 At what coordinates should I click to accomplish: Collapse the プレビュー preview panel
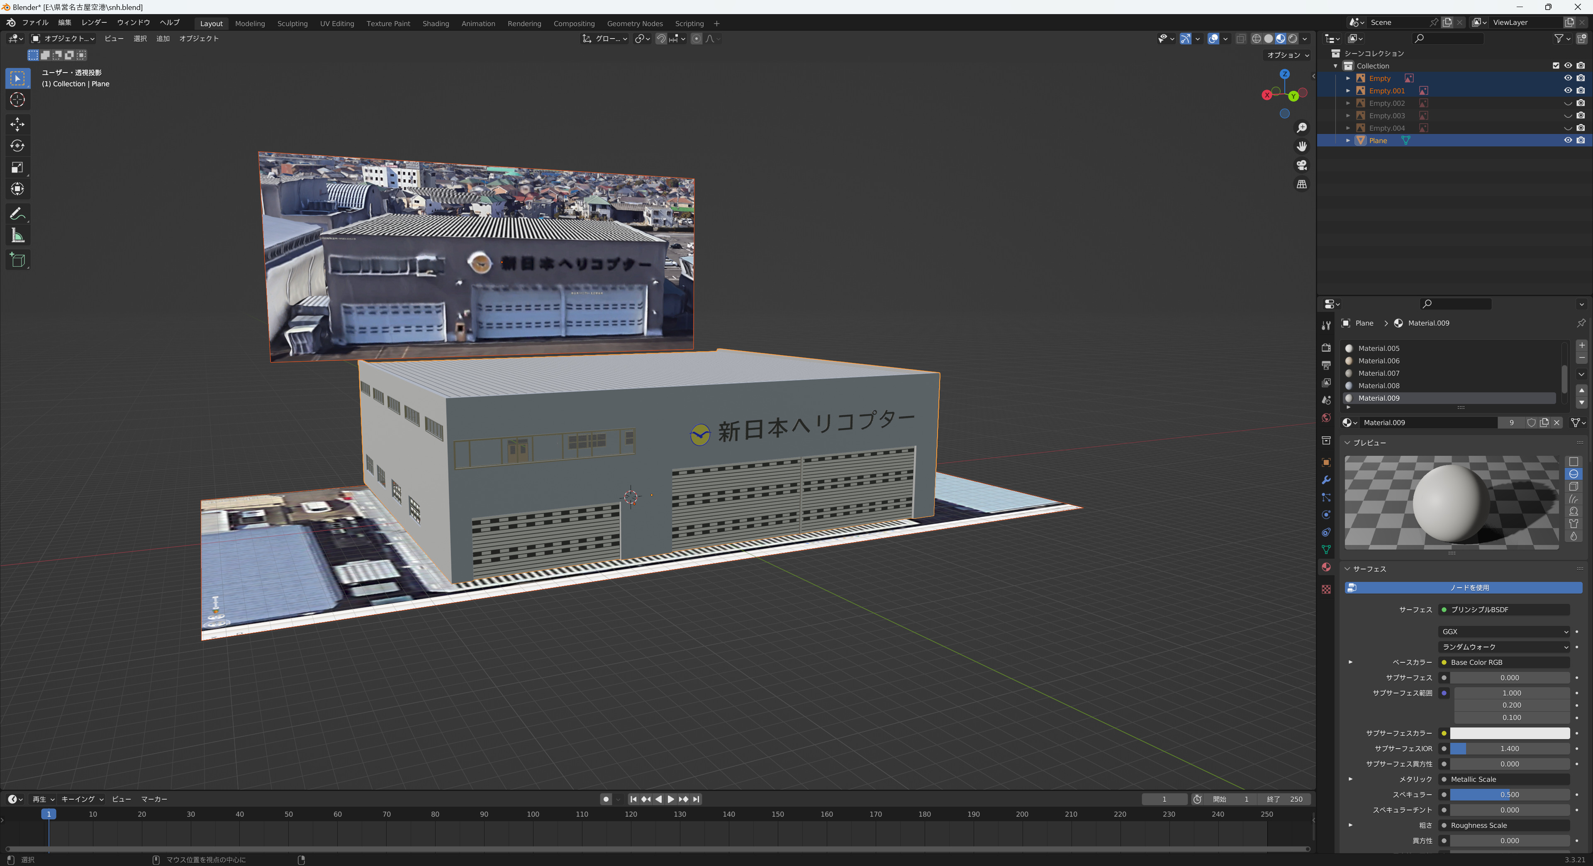(1347, 443)
